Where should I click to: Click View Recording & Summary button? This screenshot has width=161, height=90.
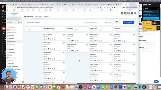point(151,18)
